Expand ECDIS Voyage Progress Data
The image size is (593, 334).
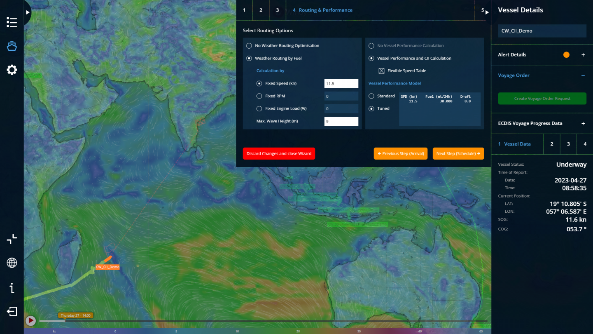(583, 123)
